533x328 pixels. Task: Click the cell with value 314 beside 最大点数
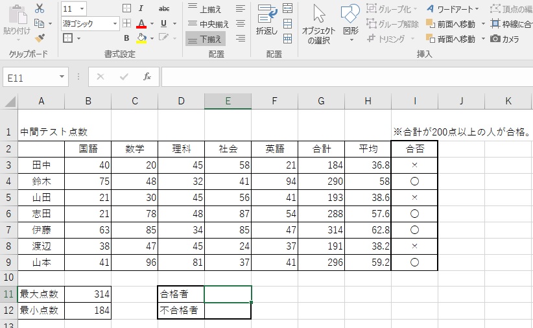click(88, 294)
